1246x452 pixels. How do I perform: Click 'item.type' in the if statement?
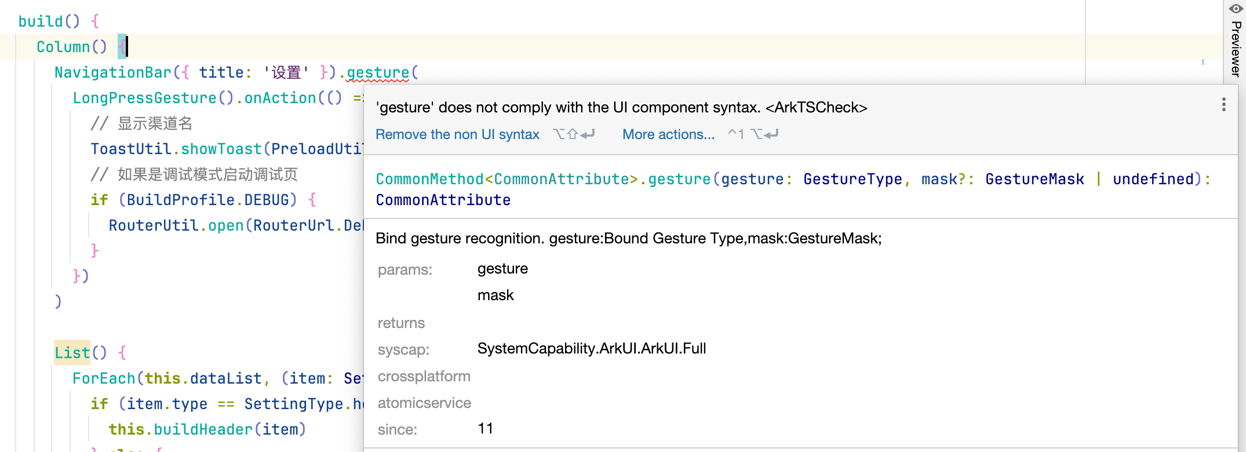click(x=167, y=404)
